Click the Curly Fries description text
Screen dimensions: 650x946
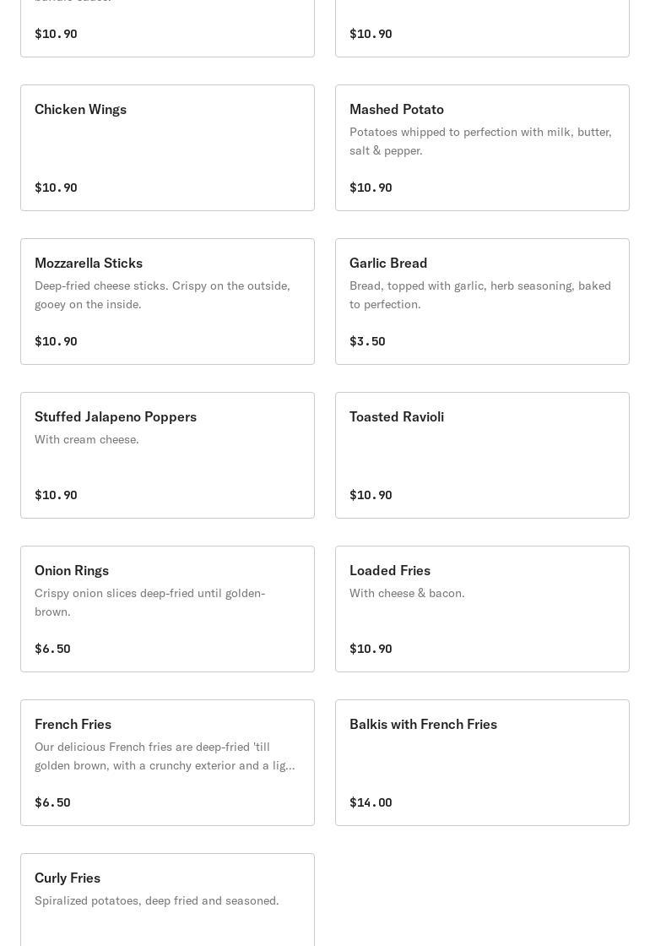157,900
